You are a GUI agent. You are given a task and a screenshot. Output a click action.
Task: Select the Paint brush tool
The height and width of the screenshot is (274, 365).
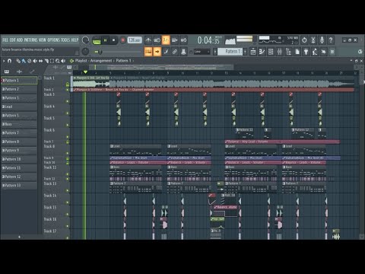pyautogui.click(x=24, y=61)
